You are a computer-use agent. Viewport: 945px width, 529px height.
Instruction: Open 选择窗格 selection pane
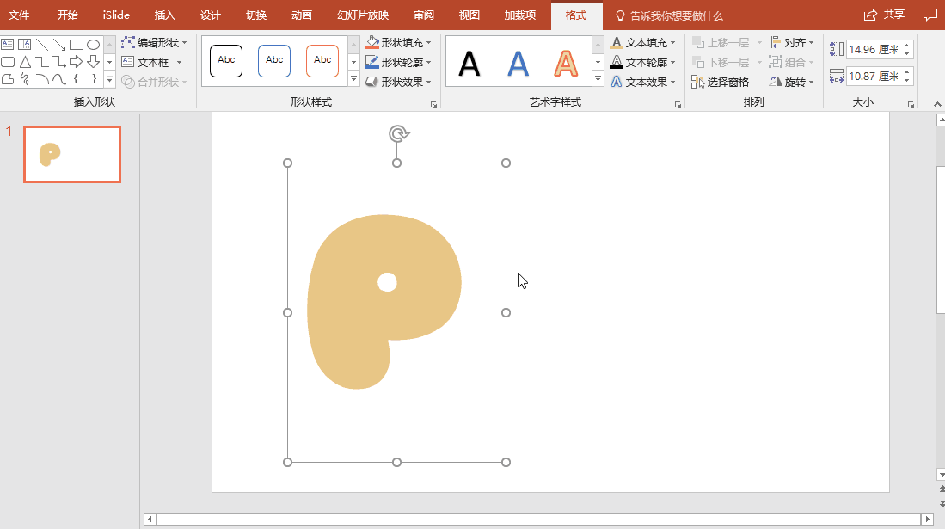click(721, 82)
